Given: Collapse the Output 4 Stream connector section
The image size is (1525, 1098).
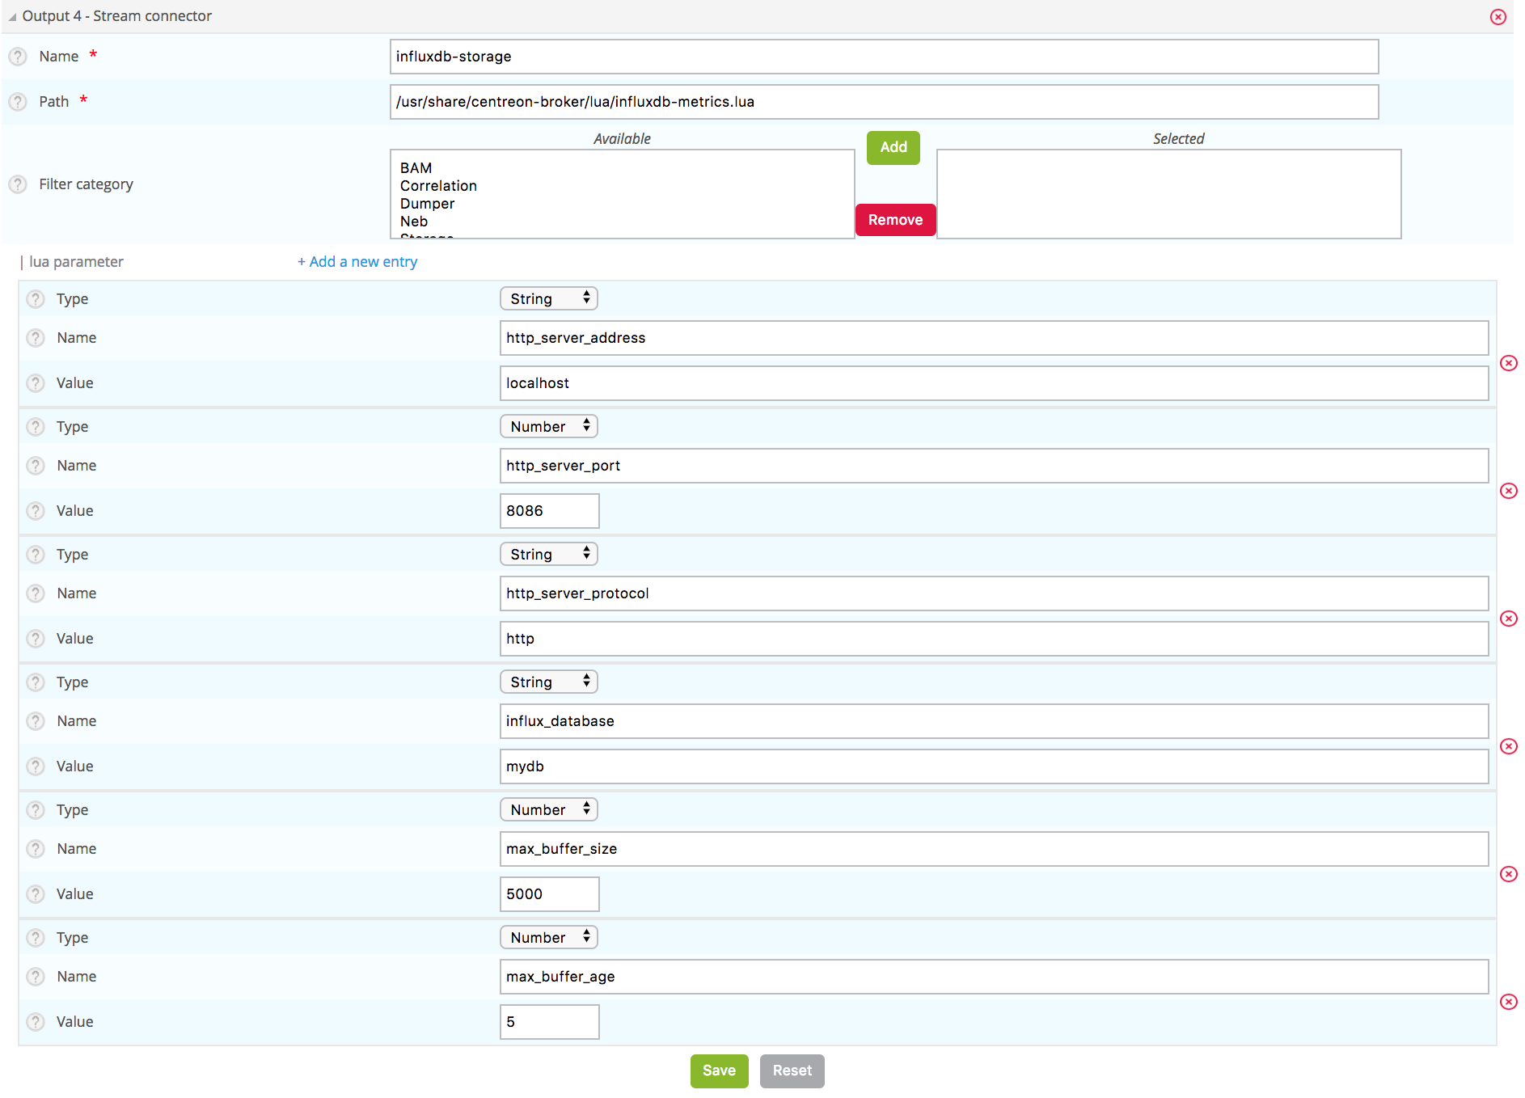Looking at the screenshot, I should (x=12, y=17).
